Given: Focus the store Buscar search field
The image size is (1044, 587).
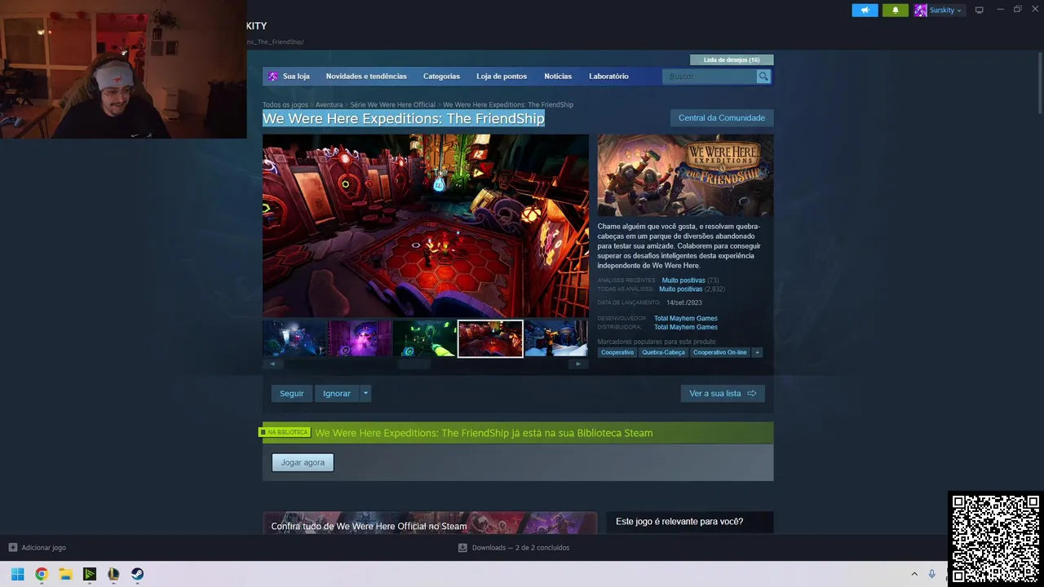Looking at the screenshot, I should click(710, 76).
